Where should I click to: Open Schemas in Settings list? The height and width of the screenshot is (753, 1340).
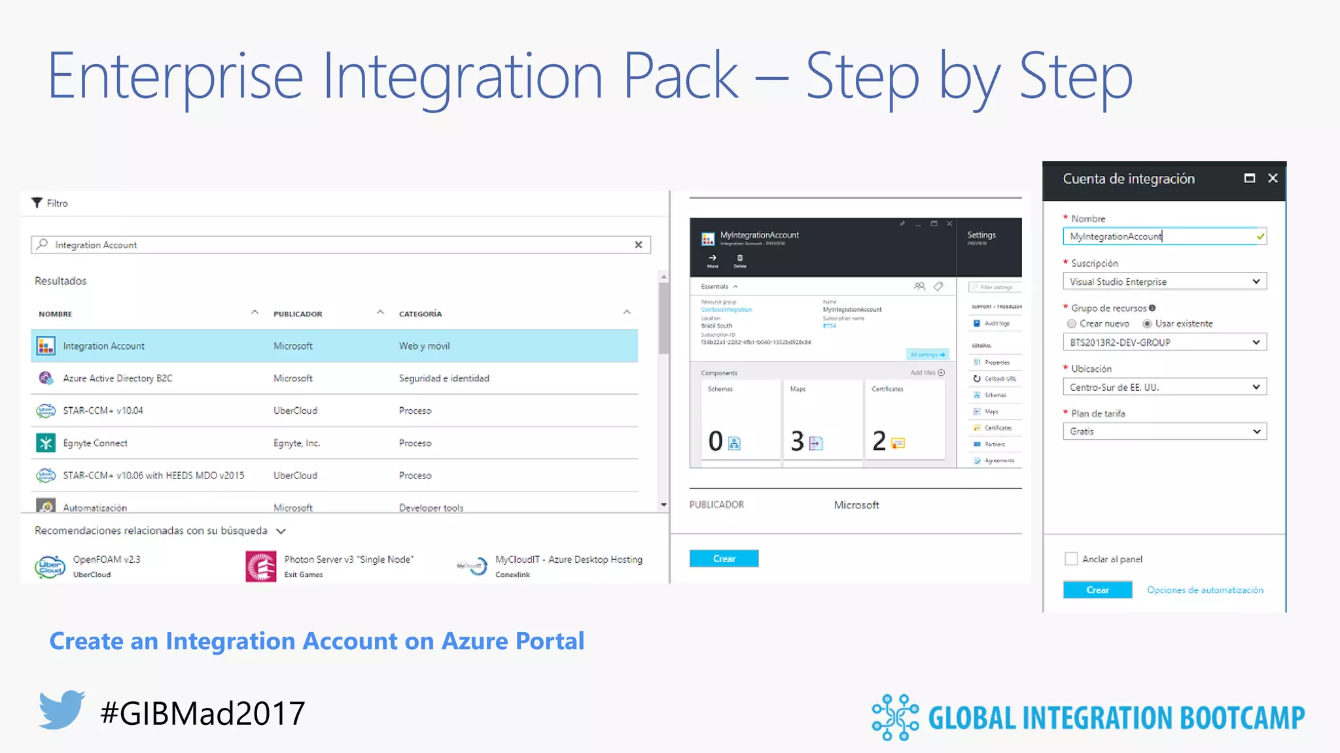pos(995,395)
